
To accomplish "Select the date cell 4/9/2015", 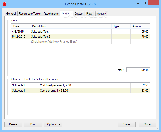I will pos(21,32).
